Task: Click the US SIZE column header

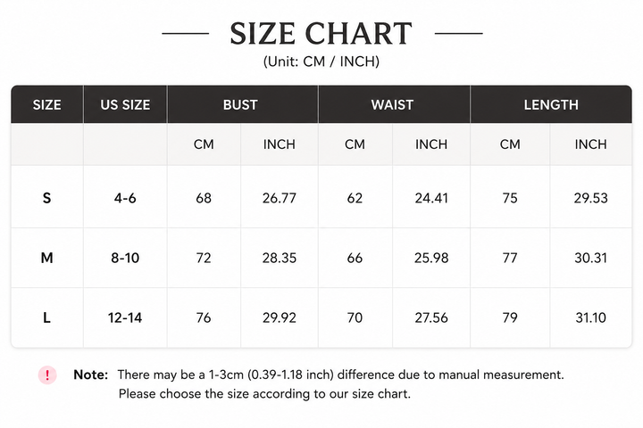Action: click(125, 105)
